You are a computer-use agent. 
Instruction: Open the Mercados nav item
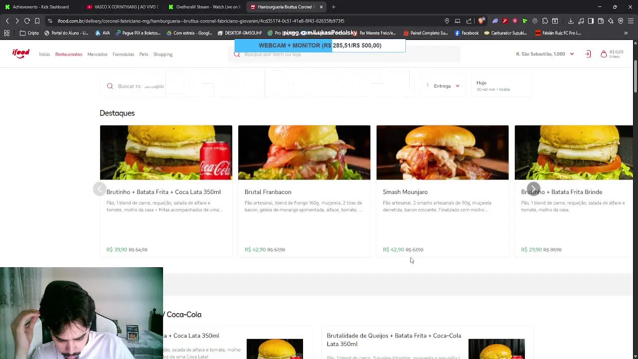97,54
